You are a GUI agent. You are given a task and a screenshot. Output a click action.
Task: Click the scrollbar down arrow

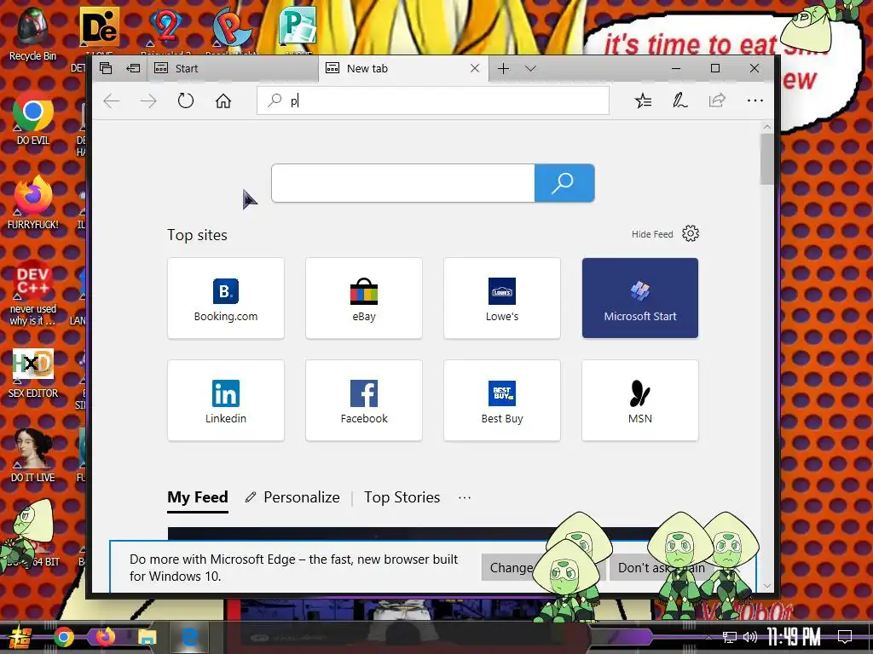[x=766, y=586]
